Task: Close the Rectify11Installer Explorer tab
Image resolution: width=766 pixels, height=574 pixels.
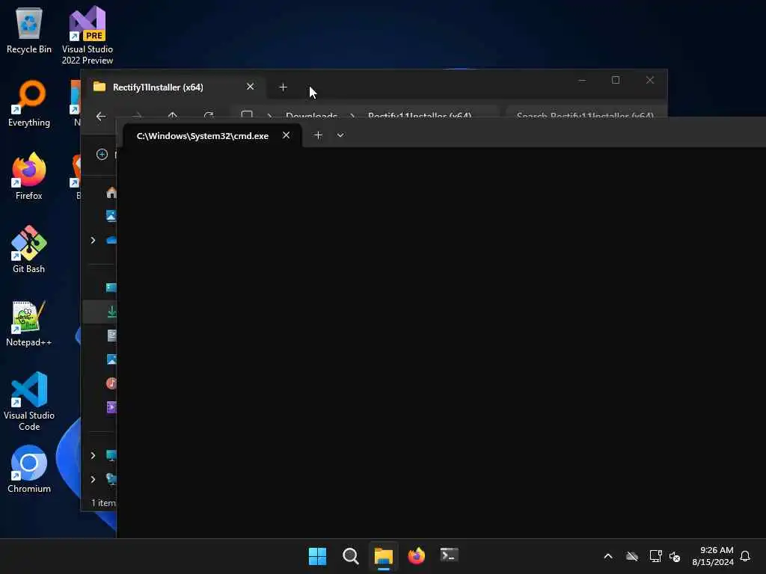Action: click(250, 87)
